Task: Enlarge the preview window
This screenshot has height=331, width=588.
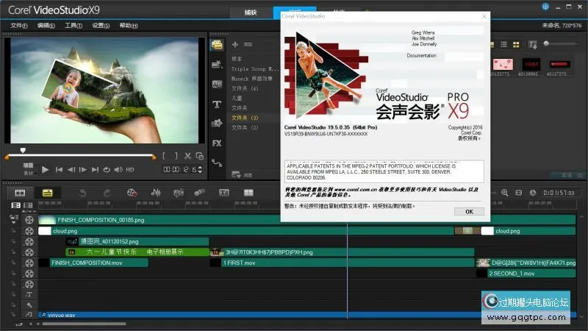Action: pyautogui.click(x=200, y=156)
